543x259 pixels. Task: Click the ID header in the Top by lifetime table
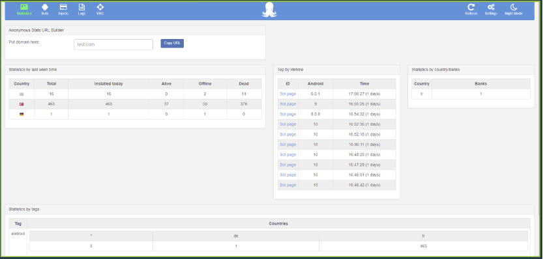[x=287, y=84]
